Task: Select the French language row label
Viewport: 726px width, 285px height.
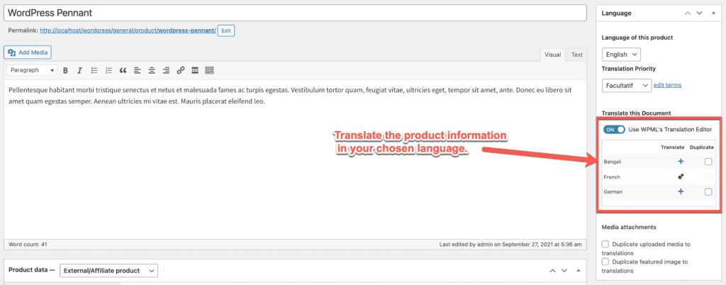Action: point(612,177)
